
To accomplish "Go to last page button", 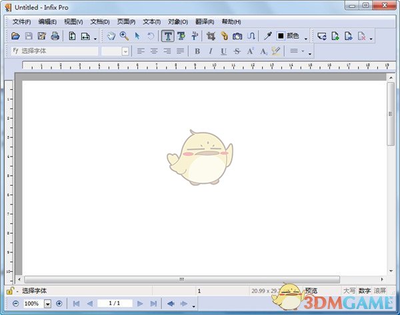I will point(153,304).
